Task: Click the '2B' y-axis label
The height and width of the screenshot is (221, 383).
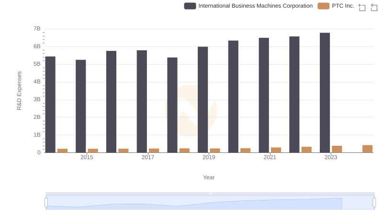Action: click(x=37, y=117)
